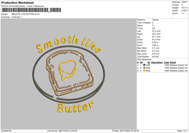Click the up value '61.1 mm'
Image resolution: width=189 pixels, height=133 pixels.
[x=156, y=37]
